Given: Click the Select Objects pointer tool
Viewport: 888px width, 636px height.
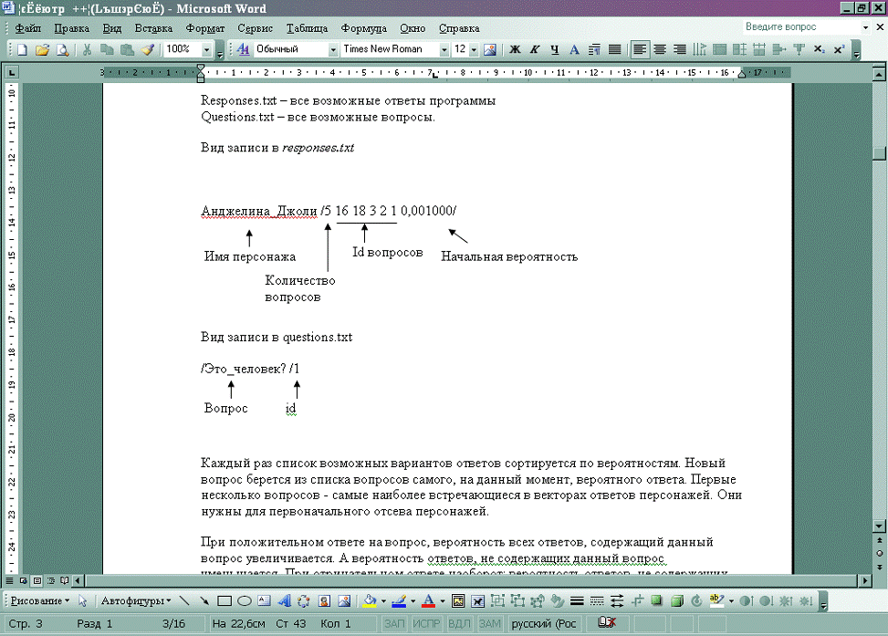Looking at the screenshot, I should 83,601.
